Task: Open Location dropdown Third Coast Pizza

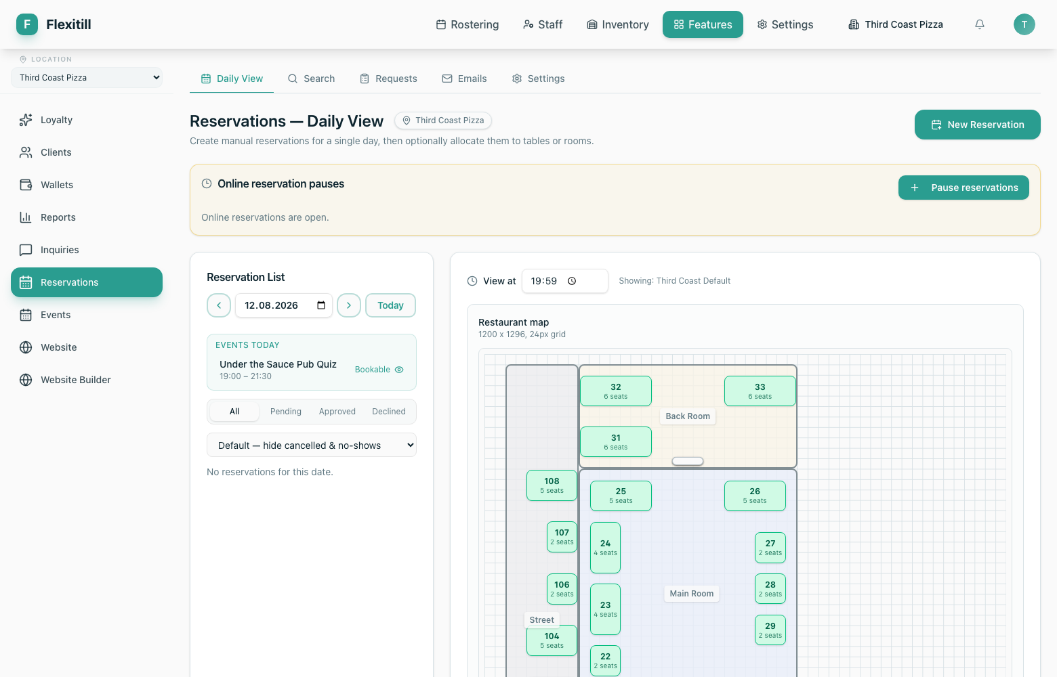Action: [87, 77]
